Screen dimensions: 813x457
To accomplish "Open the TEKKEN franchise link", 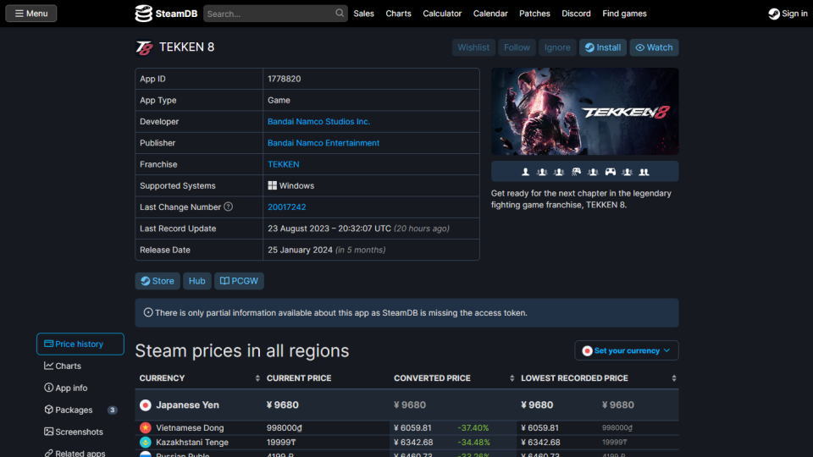I will click(283, 164).
